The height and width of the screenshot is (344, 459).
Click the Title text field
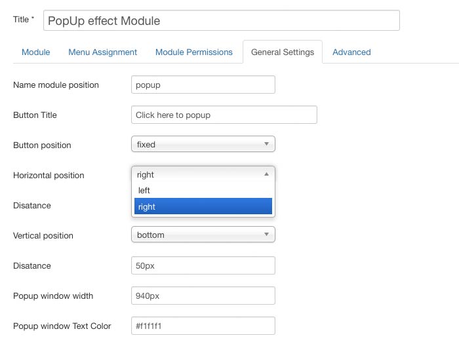(221, 20)
